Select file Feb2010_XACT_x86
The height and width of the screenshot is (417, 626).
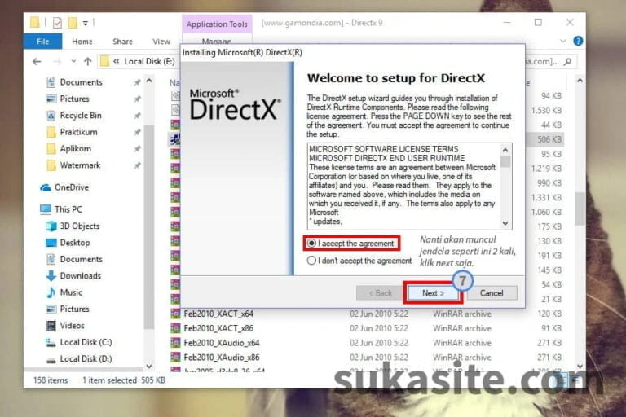218,328
